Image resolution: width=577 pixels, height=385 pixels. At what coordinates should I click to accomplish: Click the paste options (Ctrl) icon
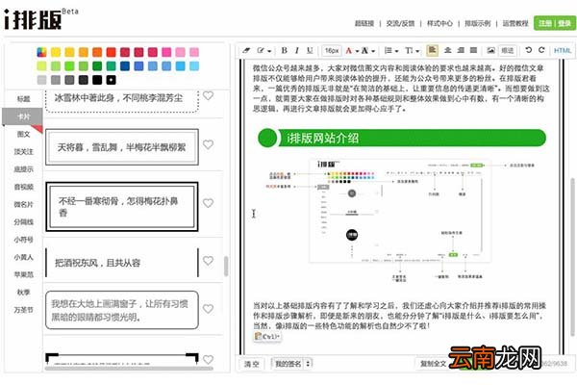point(267,336)
